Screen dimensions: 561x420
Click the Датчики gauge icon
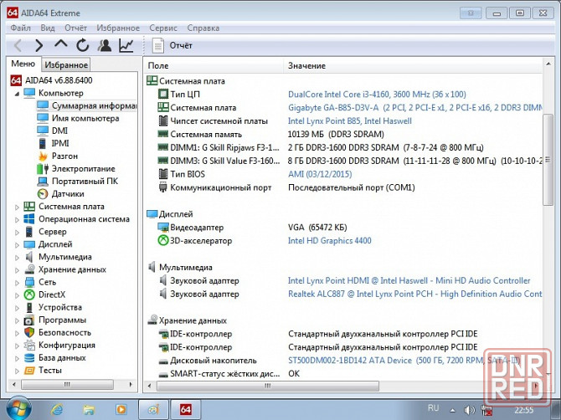(x=43, y=194)
